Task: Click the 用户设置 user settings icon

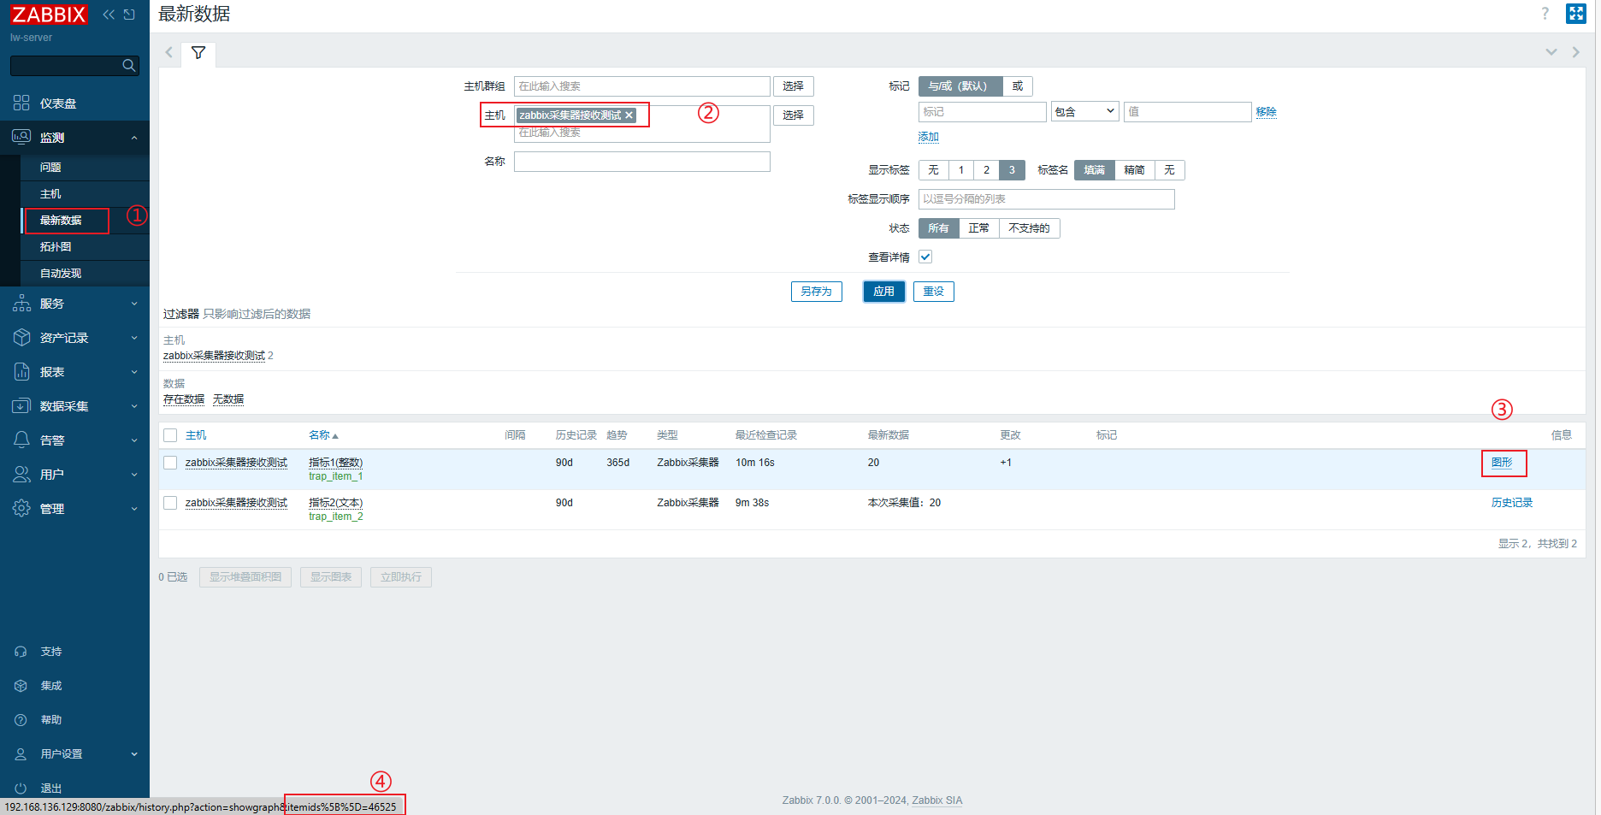Action: tap(21, 754)
